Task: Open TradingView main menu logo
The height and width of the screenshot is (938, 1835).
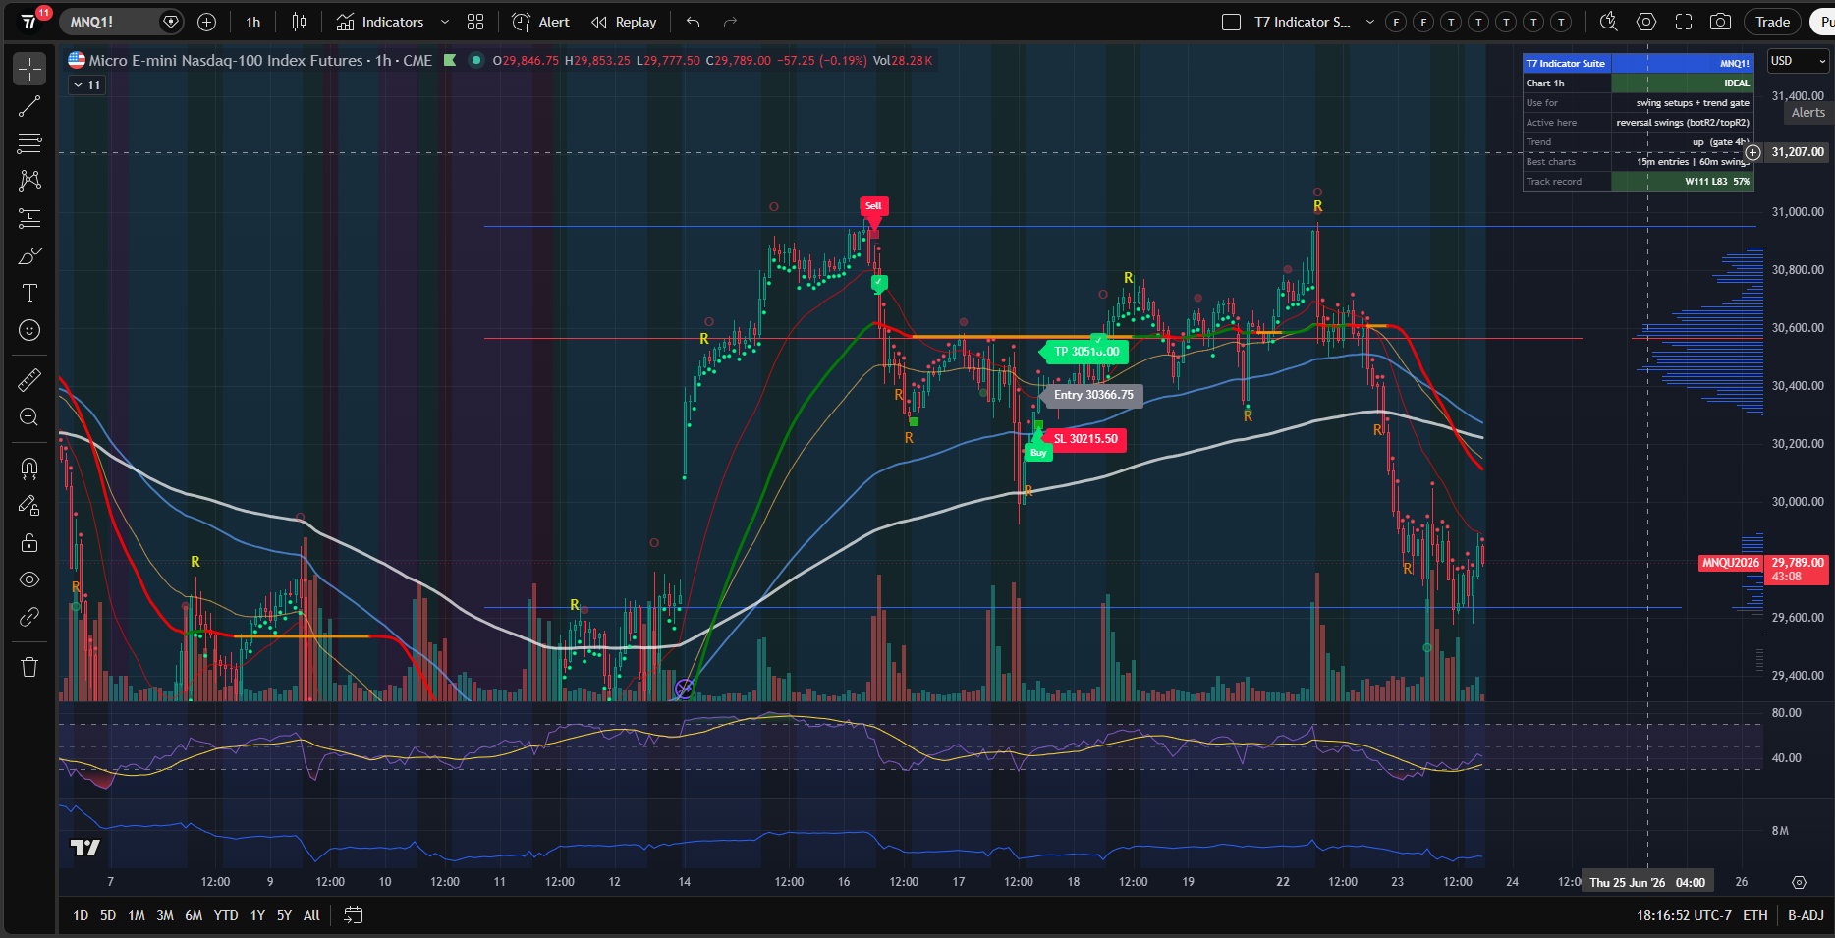Action: pyautogui.click(x=29, y=22)
